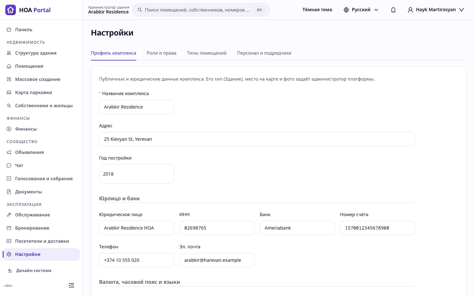
Task: Focus the global search field
Action: 201,10
